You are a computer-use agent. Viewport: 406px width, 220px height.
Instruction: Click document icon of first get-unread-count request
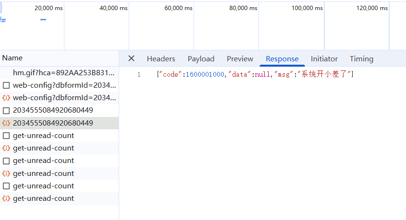point(6,136)
